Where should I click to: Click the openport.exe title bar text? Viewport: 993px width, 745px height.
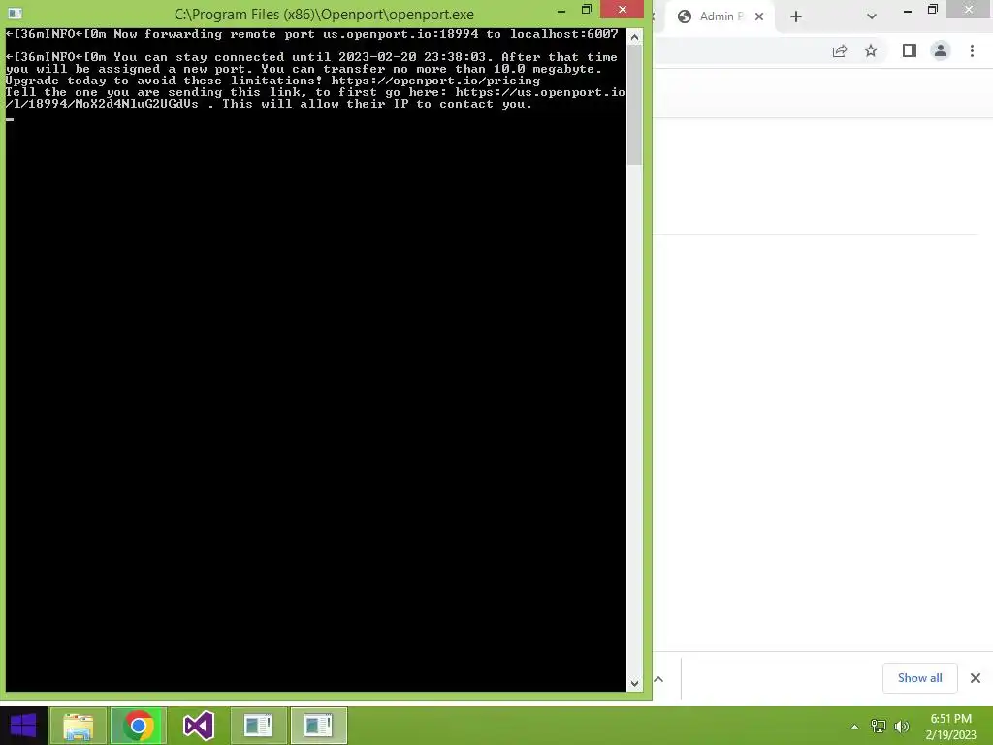tap(324, 14)
